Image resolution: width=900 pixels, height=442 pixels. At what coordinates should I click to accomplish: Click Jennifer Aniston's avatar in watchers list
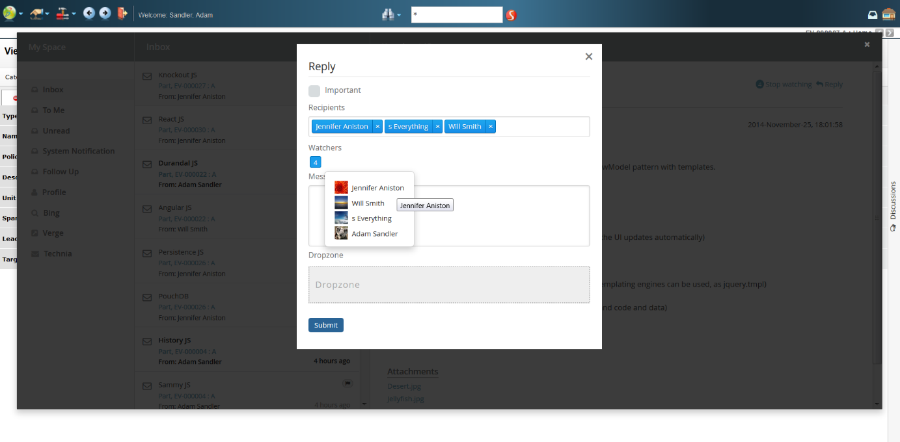pyautogui.click(x=341, y=187)
